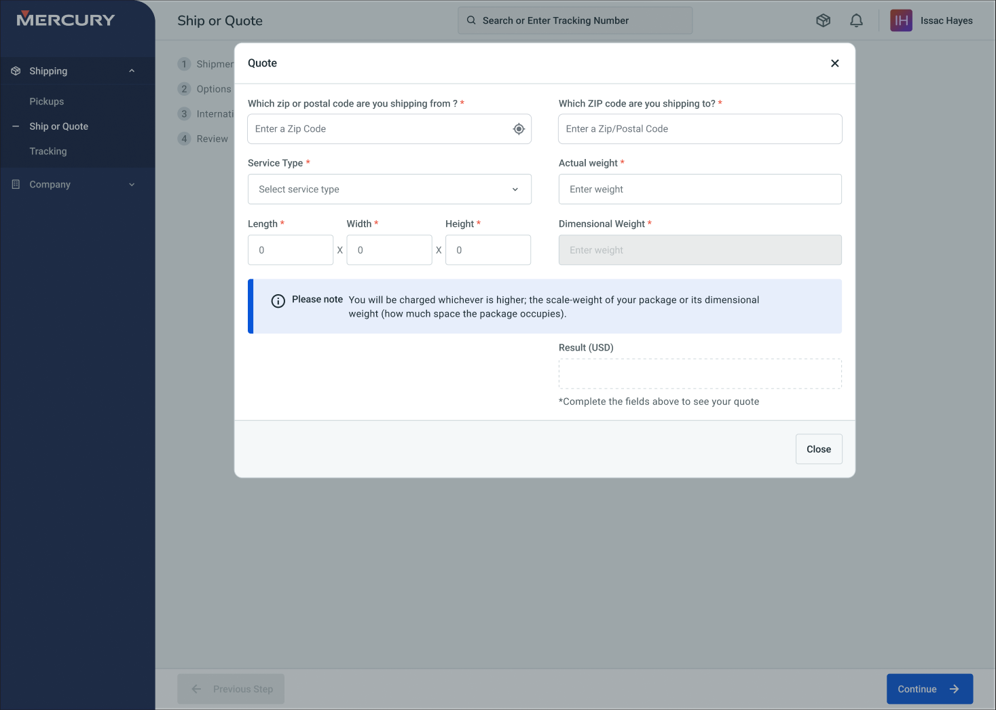Click the Continue button
The width and height of the screenshot is (996, 710).
[929, 689]
